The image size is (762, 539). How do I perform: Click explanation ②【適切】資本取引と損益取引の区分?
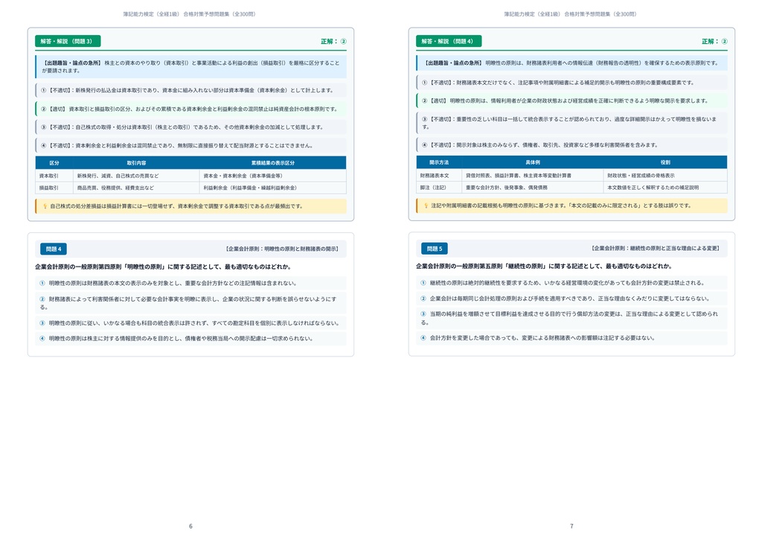click(190, 109)
